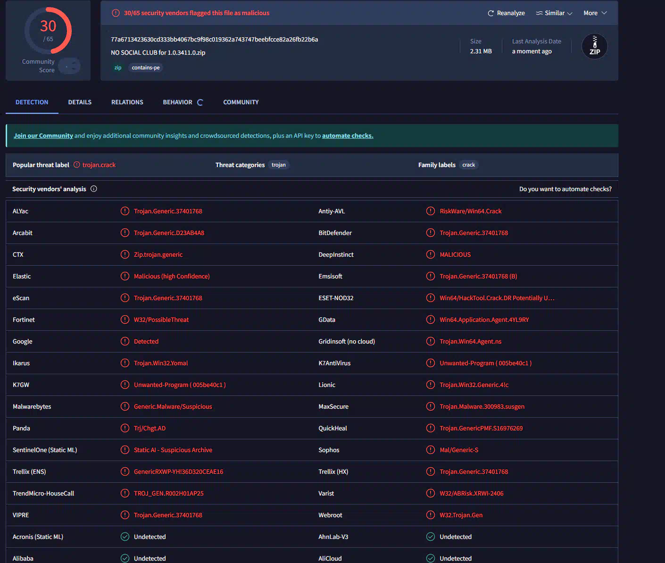Click the trojan.crack popular threat label
This screenshot has height=563, width=665.
[x=99, y=165]
